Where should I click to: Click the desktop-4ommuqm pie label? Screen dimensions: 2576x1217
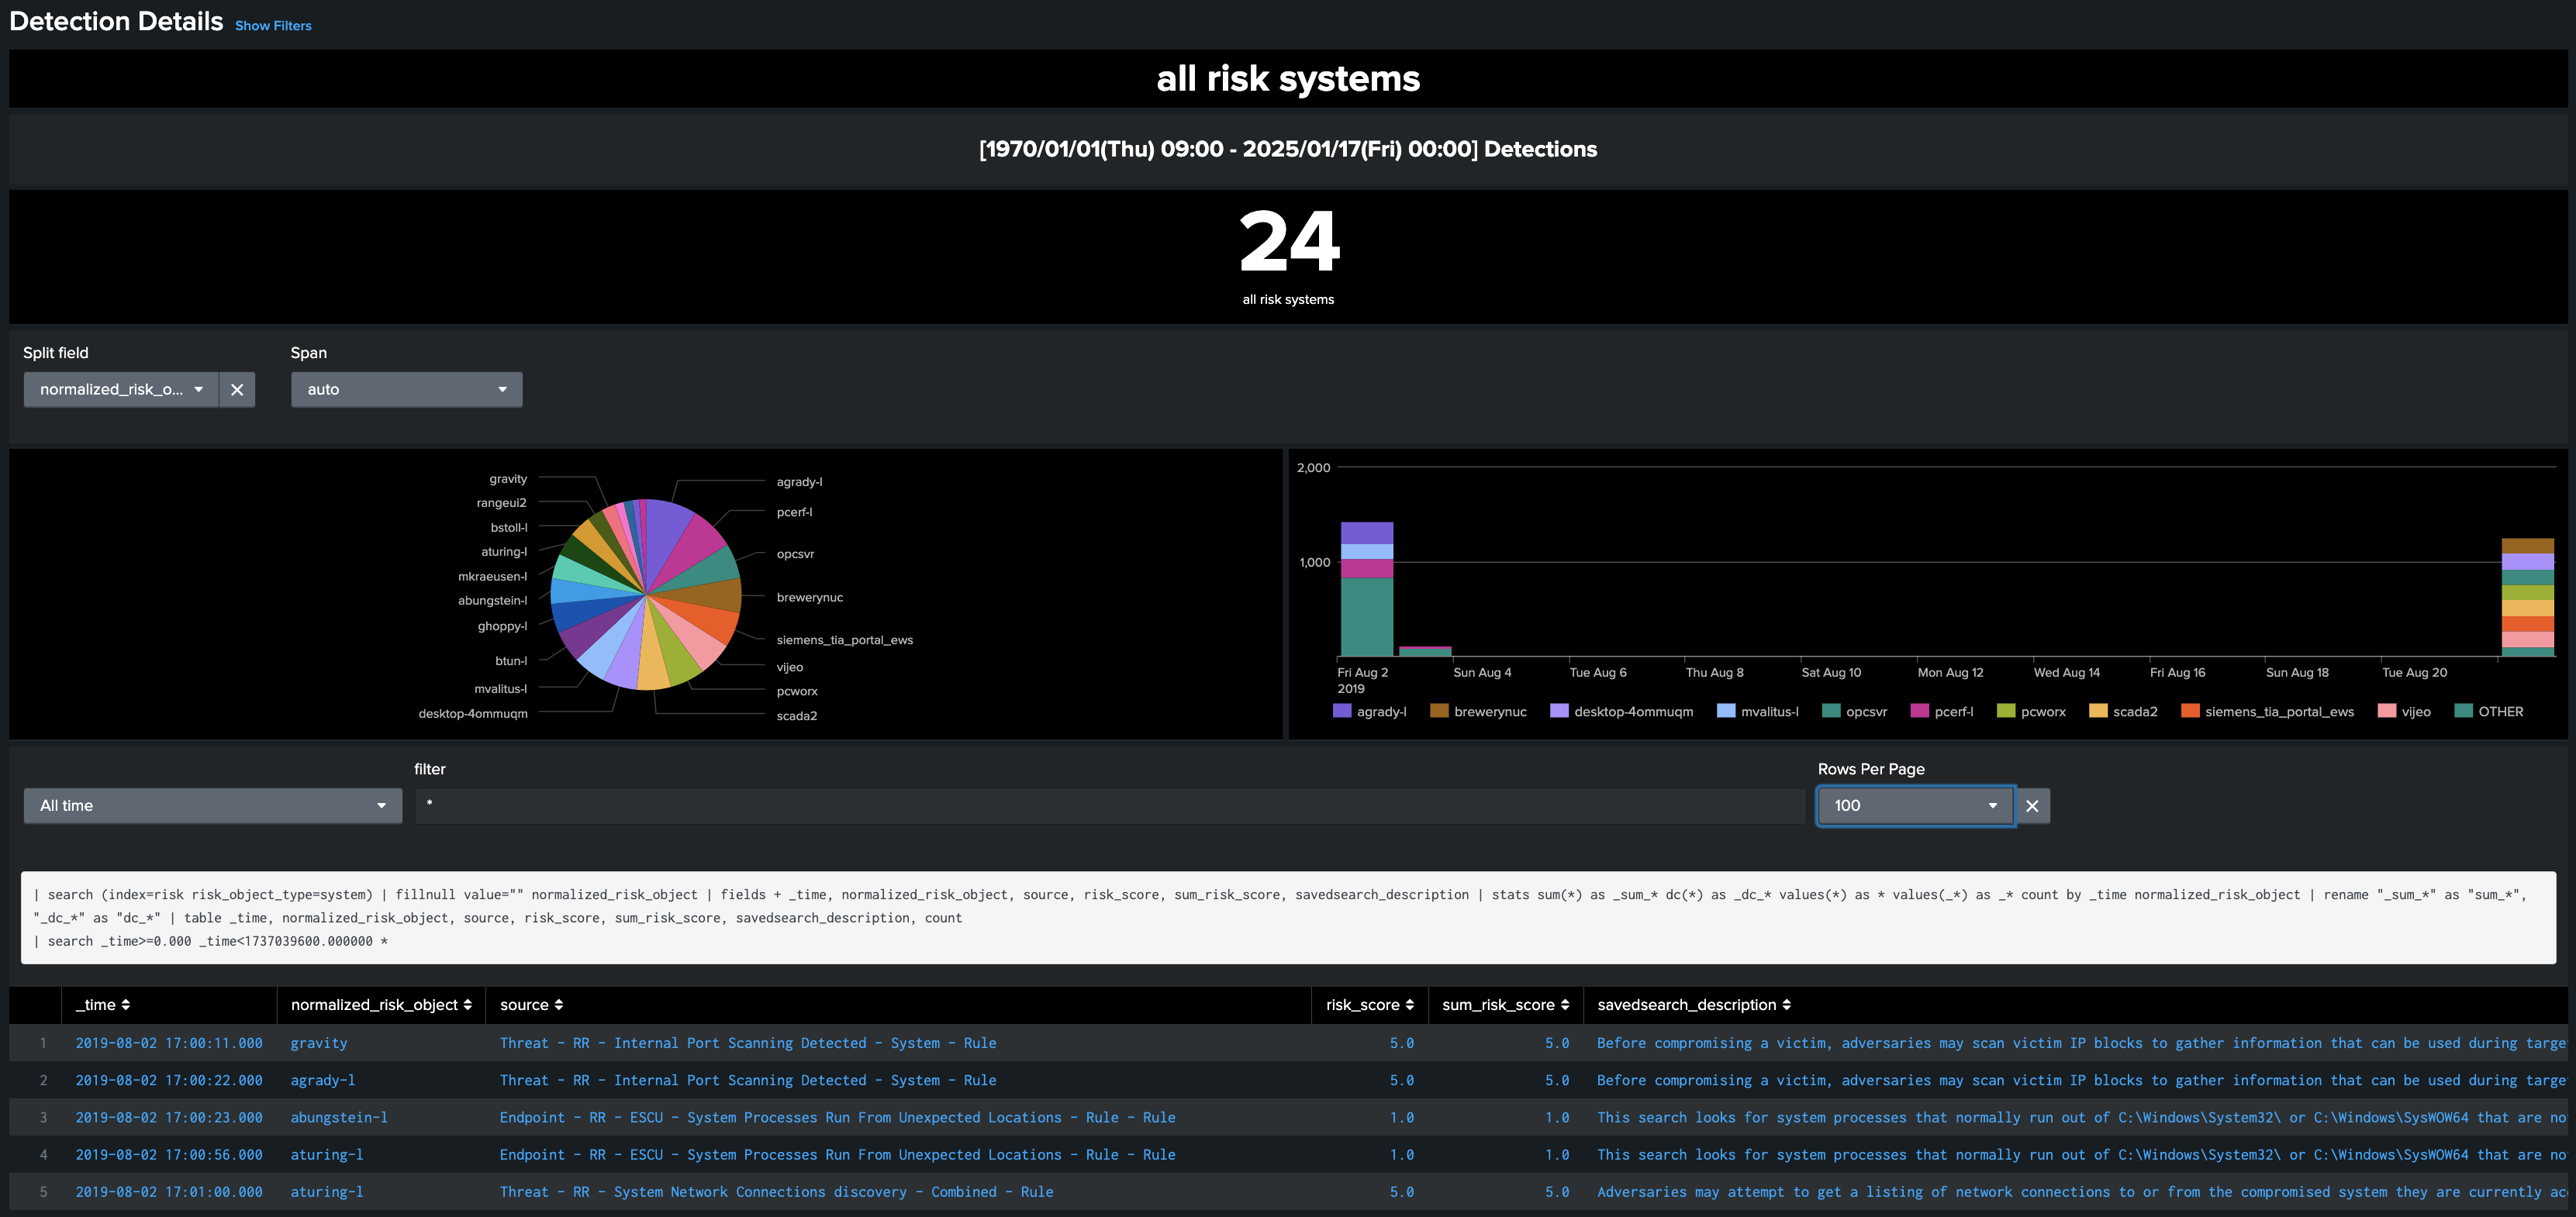click(472, 714)
